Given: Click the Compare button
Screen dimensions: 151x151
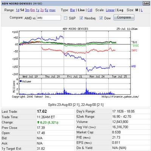Looking at the screenshot, I should [x=124, y=17].
